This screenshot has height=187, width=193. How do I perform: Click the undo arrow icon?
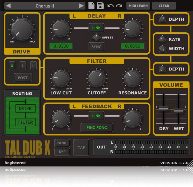coord(110,6)
